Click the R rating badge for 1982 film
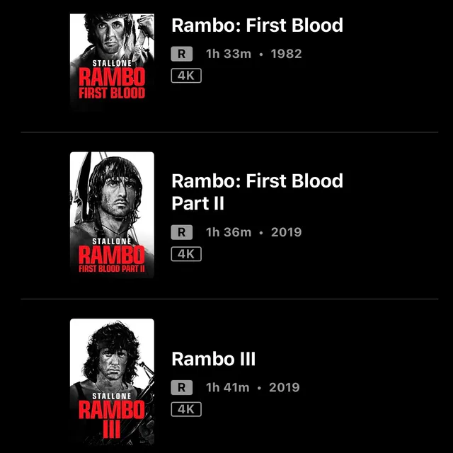Screen dimensions: 453x453 [182, 54]
